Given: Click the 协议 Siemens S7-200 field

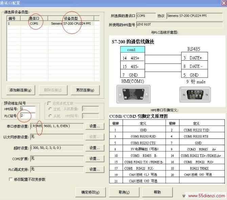Looking at the screenshot, I should click(194, 16).
